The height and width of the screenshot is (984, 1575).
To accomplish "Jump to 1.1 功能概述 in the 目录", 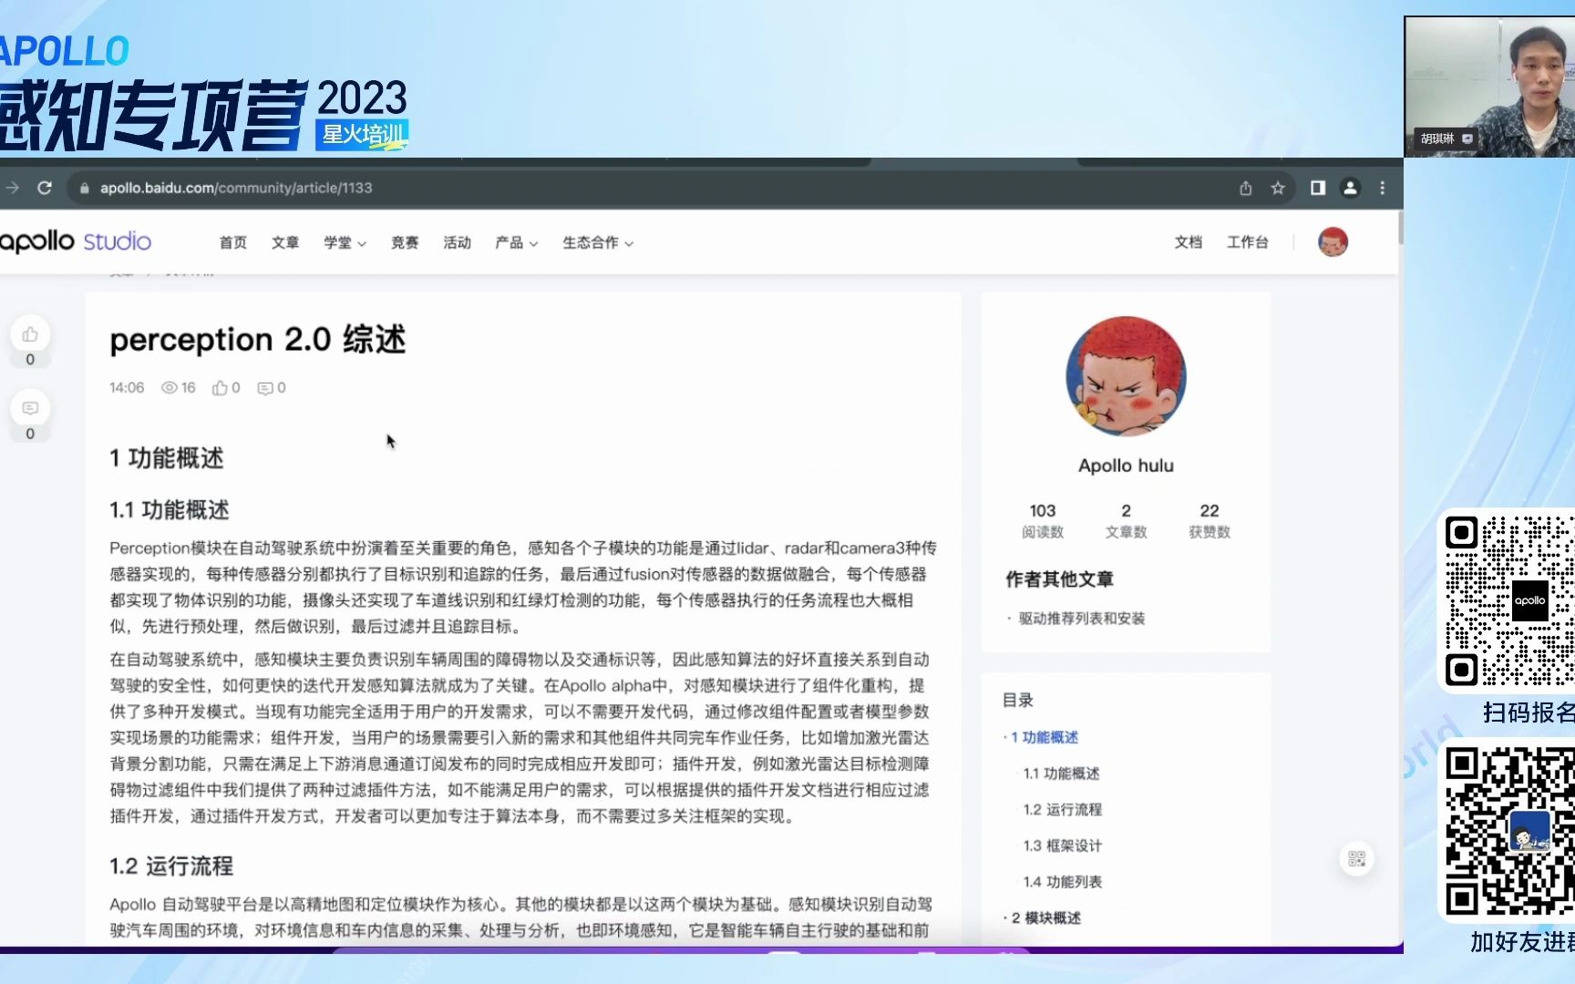I will click(1061, 774).
